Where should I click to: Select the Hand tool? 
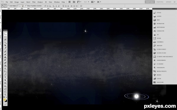pyautogui.click(x=5, y=92)
